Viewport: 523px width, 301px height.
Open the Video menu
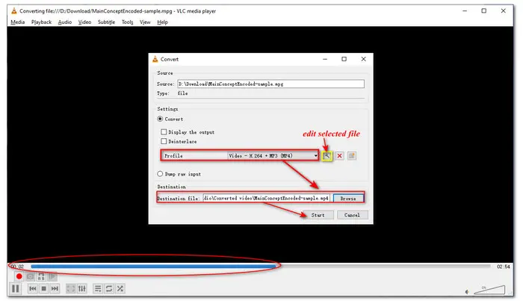click(x=84, y=22)
